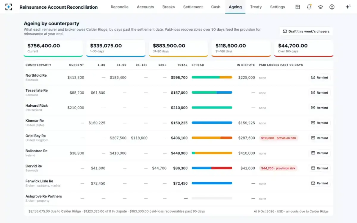Image resolution: width=357 pixels, height=223 pixels.
Task: Send reminder to Fenwick Lisle Re
Action: point(320,183)
